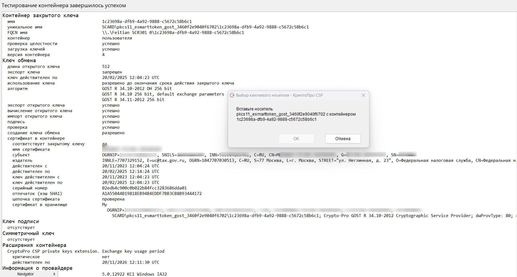Click the Feitian SCR301 value in the 'FQCN имя' row
Screen dimensions: 517x277
tap(173, 33)
